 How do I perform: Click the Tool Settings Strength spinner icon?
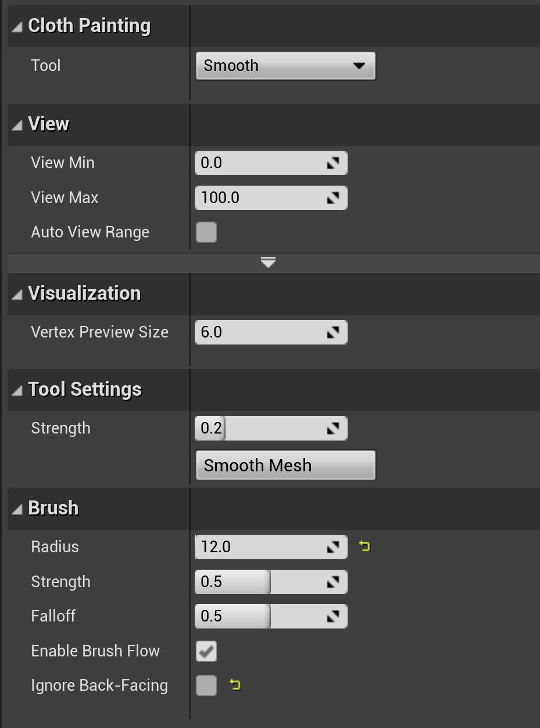pos(332,428)
